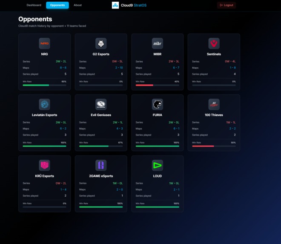Click G2 Esports maps score 2 - 10
The height and width of the screenshot is (244, 281).
tap(119, 68)
